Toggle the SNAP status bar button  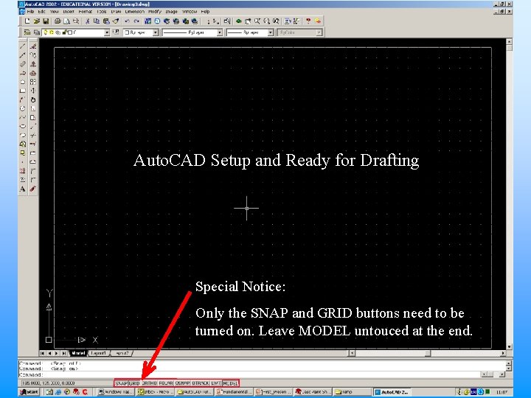tap(121, 383)
